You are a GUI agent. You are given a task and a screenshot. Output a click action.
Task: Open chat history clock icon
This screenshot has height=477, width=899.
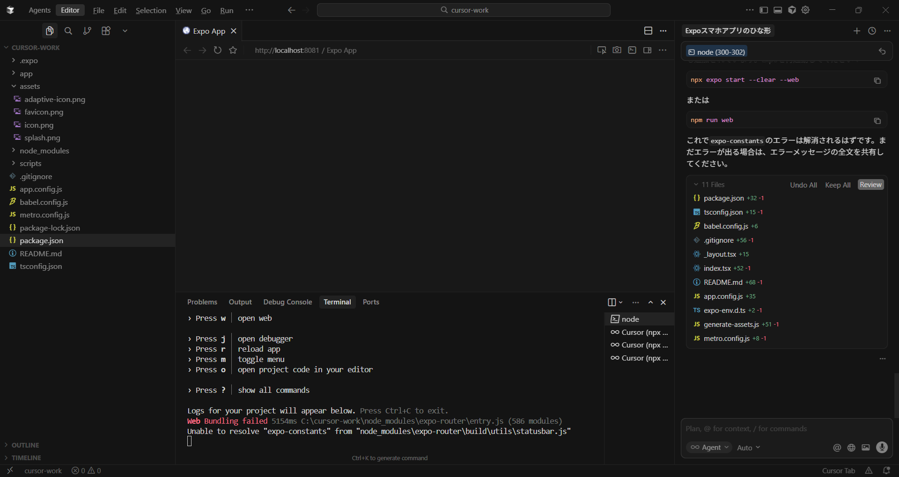(872, 31)
